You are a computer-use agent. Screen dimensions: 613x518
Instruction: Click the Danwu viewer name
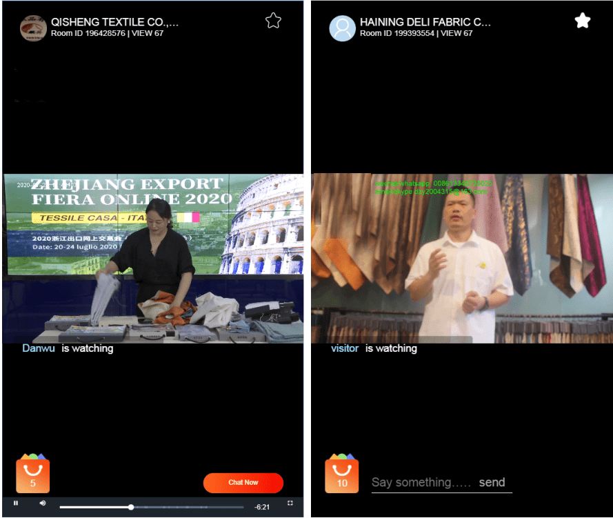(x=39, y=348)
